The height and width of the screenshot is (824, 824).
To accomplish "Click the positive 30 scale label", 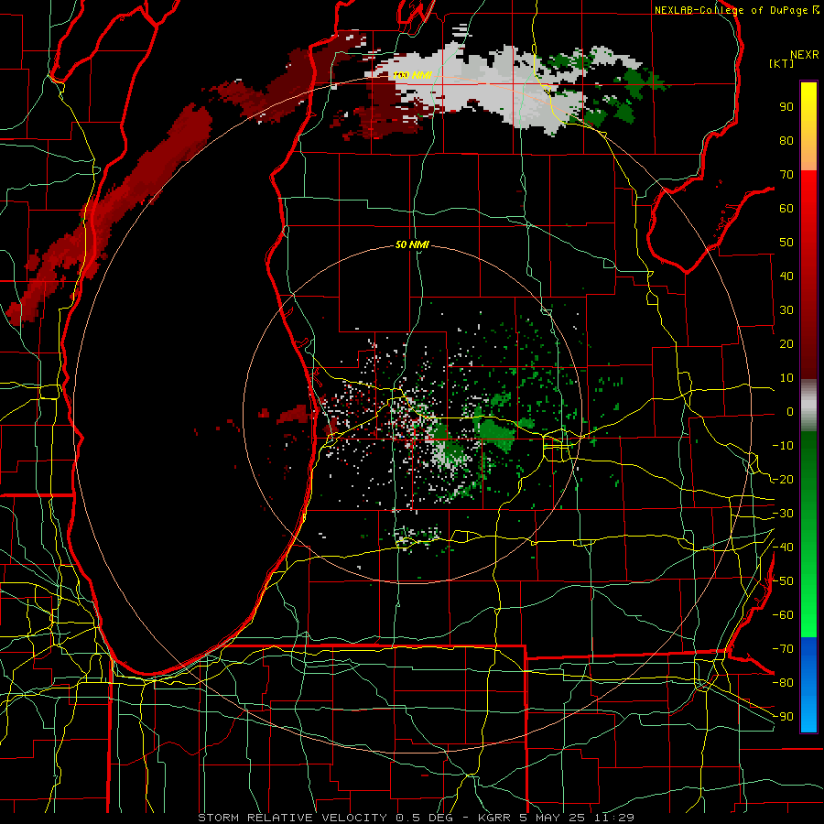I will tap(786, 310).
